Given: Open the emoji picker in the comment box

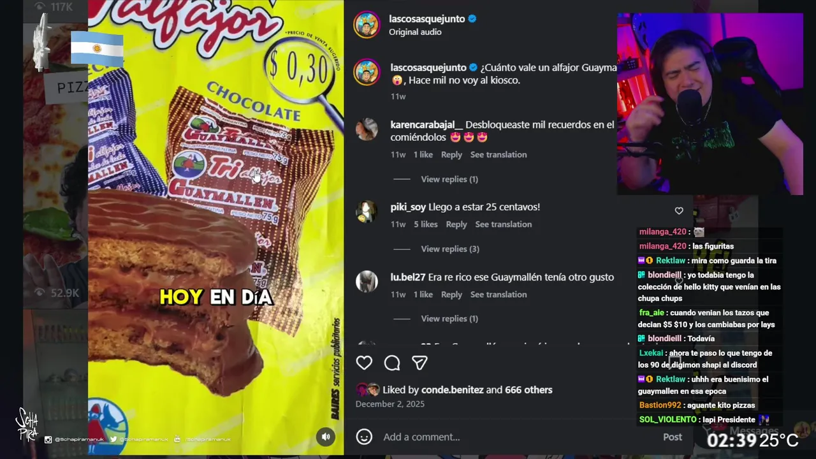Looking at the screenshot, I should (364, 437).
